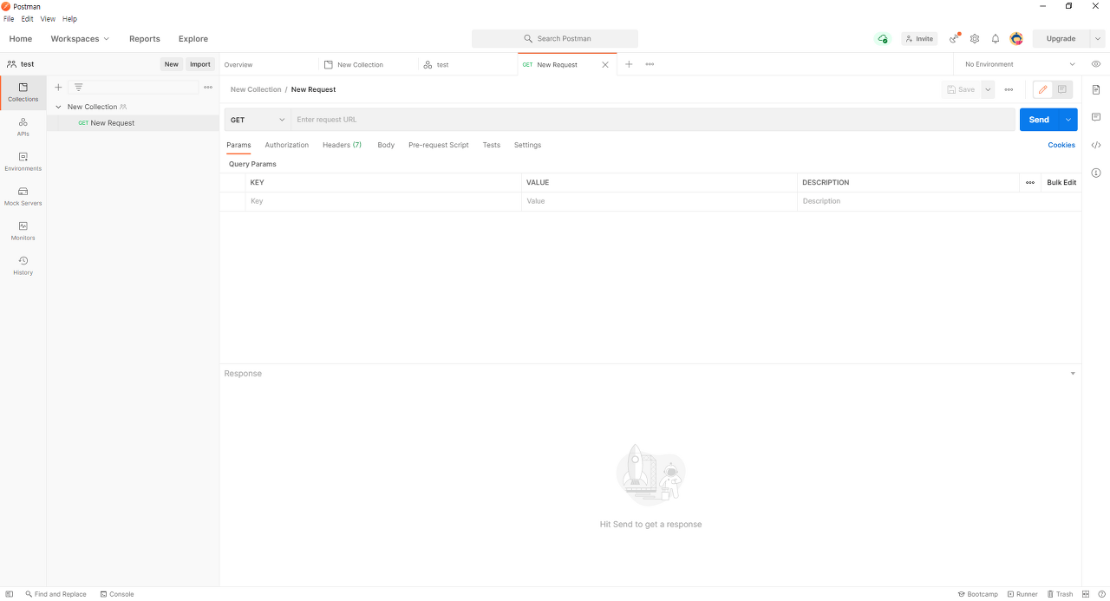Open the Settings gear icon
This screenshot has width=1110, height=601.
[x=975, y=39]
